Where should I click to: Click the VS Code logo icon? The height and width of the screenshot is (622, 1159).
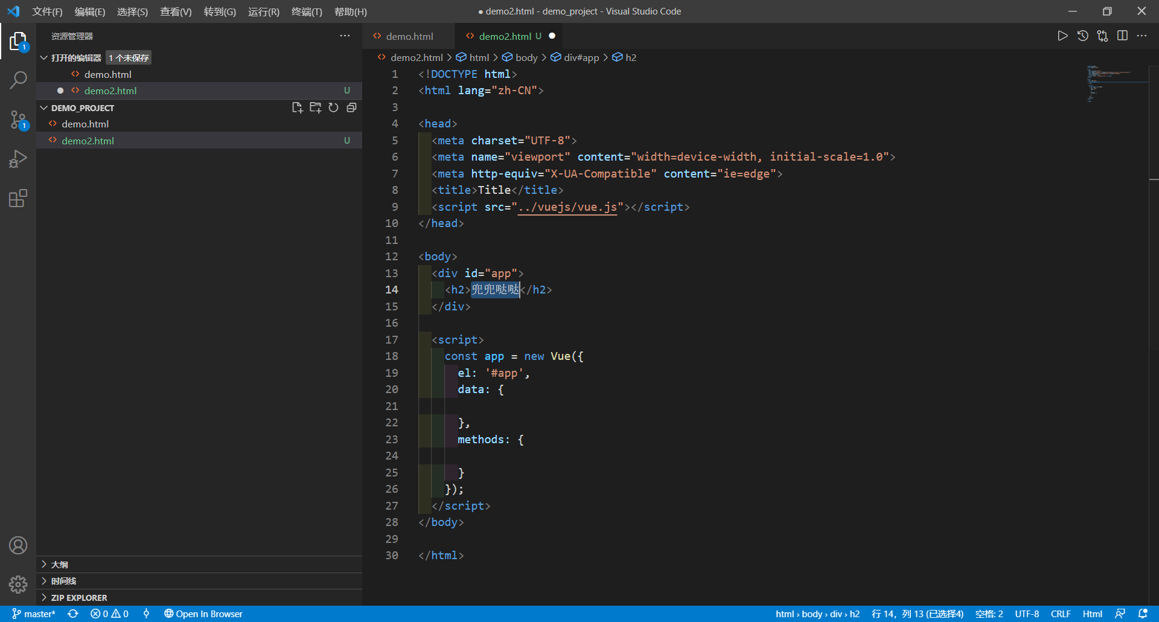click(x=13, y=11)
